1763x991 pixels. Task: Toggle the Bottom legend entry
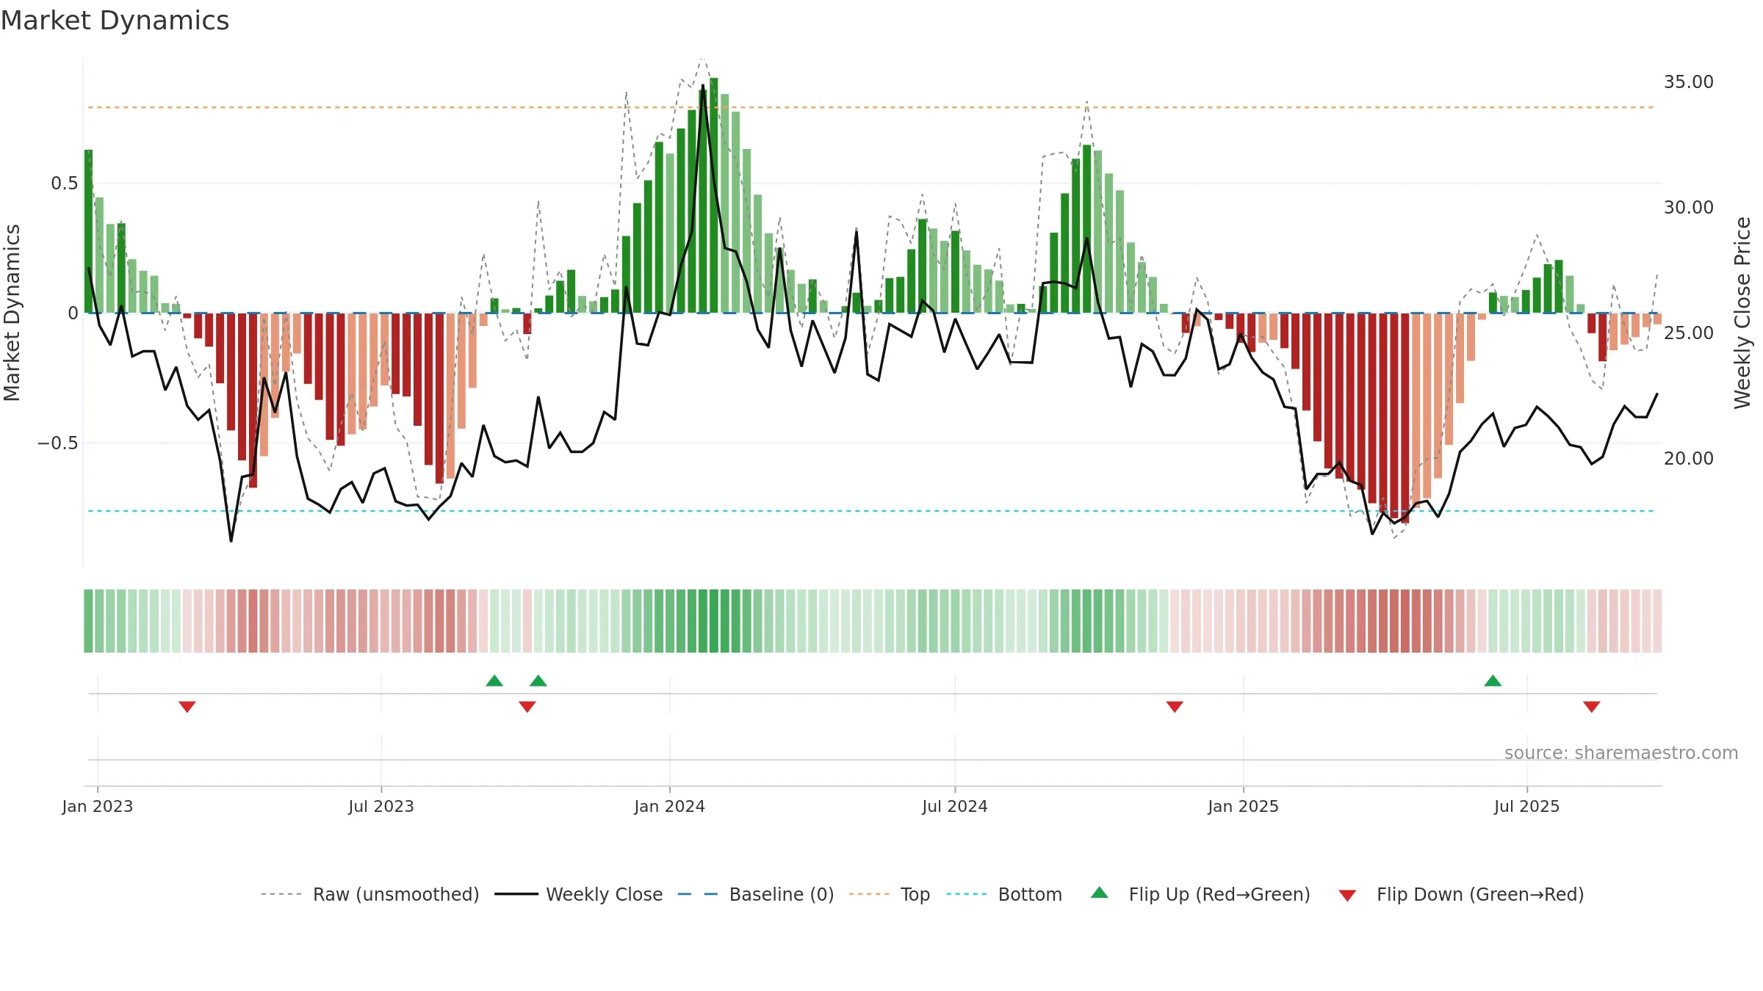1004,894
